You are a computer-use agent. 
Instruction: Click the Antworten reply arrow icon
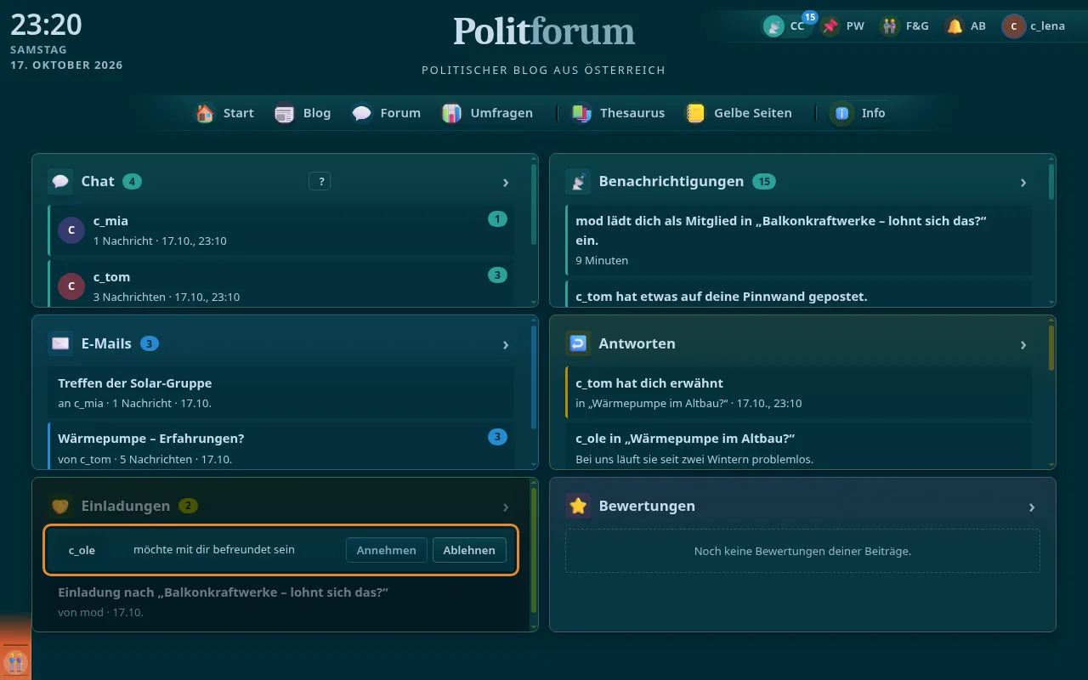(x=578, y=343)
